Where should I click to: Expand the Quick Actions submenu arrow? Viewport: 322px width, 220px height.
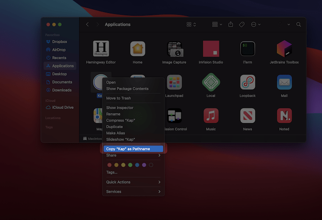[x=159, y=182]
